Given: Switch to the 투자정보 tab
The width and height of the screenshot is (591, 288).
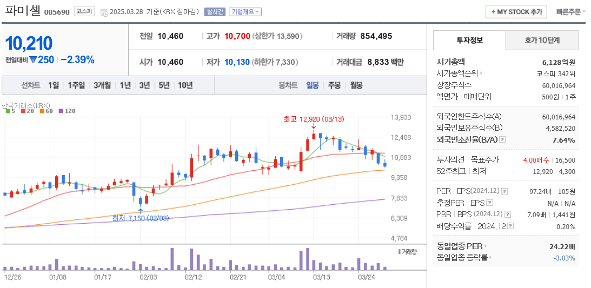Looking at the screenshot, I should tap(469, 41).
